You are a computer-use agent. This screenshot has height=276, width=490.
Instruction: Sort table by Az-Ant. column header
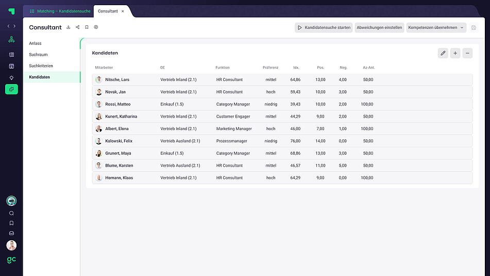pyautogui.click(x=369, y=68)
